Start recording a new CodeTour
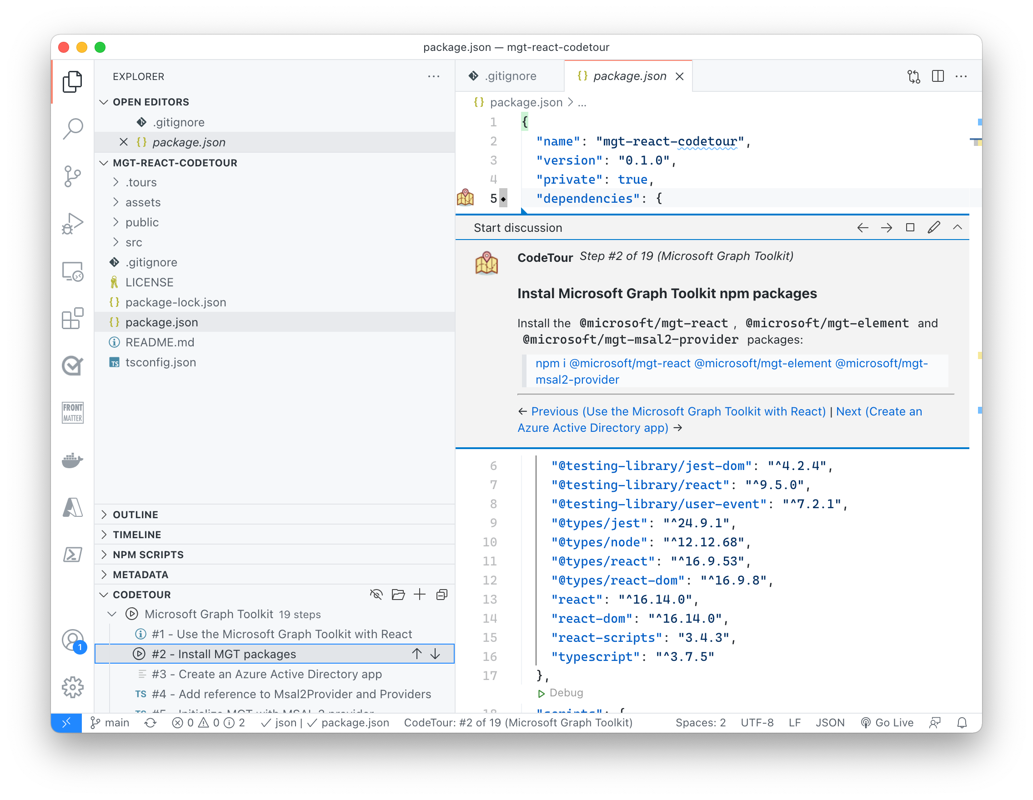 pos(420,595)
